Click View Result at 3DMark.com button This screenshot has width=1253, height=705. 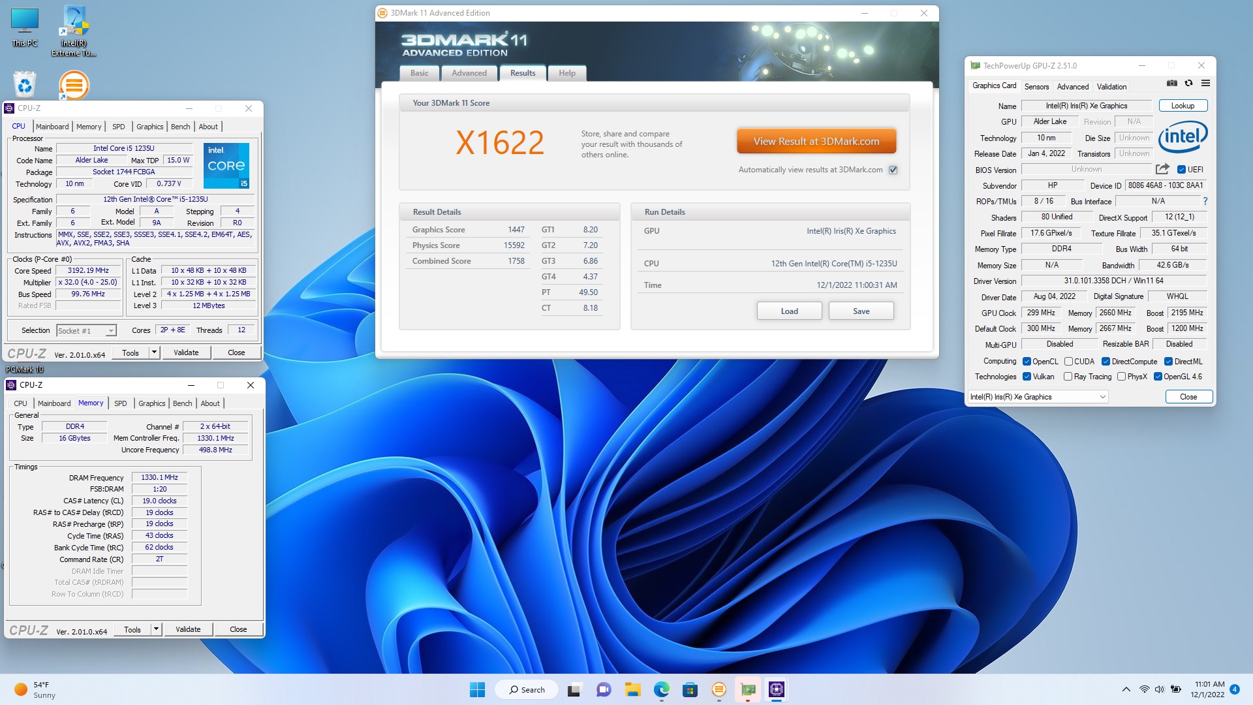pyautogui.click(x=816, y=141)
